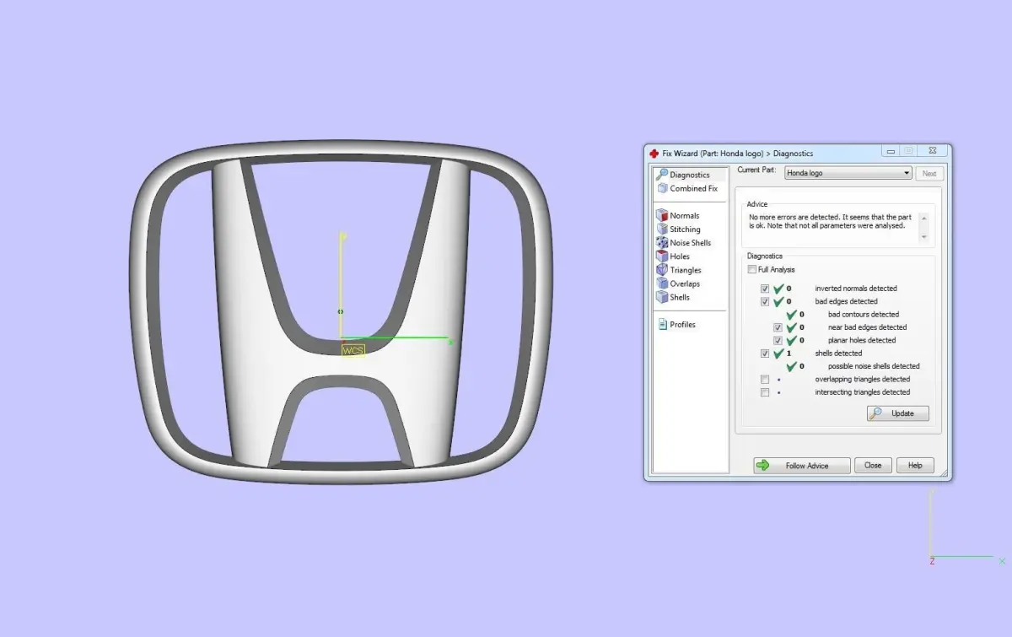
Task: Open the Profiles page
Action: click(x=676, y=324)
